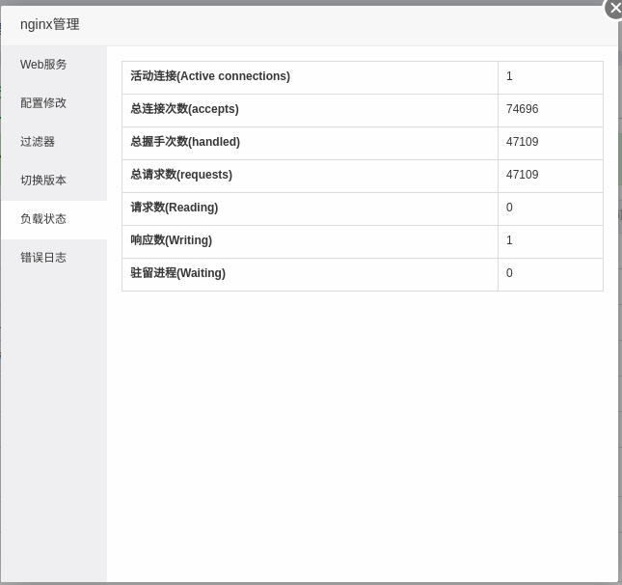
Task: Click the 活动连接(Active connections) label
Action: coord(210,76)
